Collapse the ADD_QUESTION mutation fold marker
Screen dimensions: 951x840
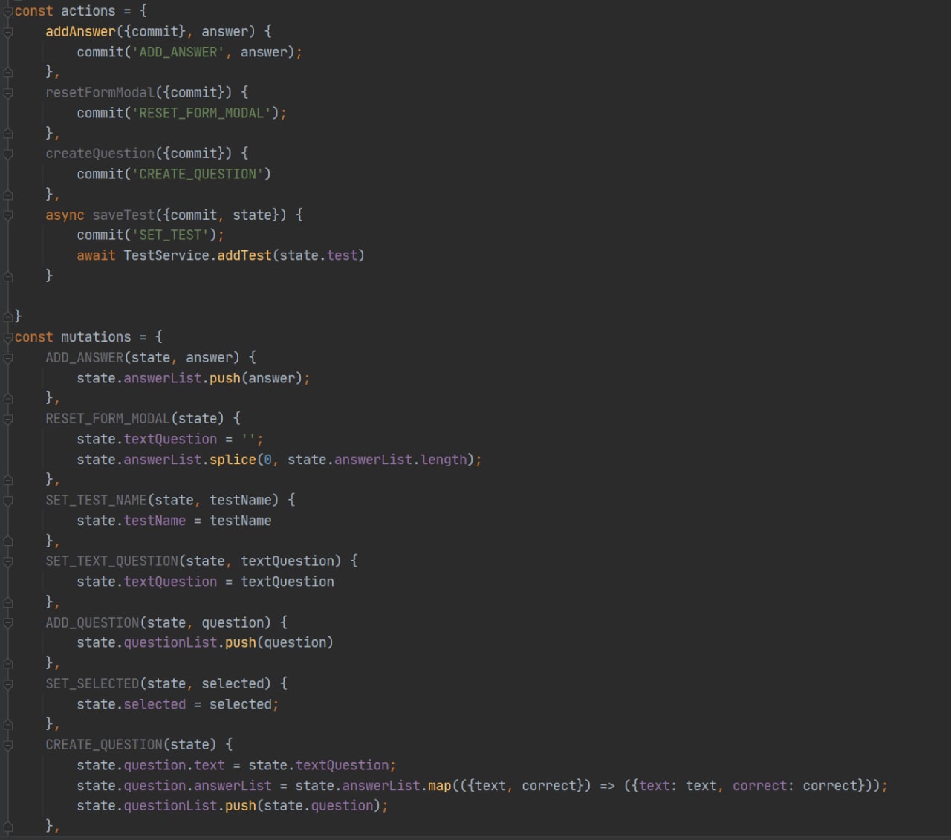click(8, 623)
